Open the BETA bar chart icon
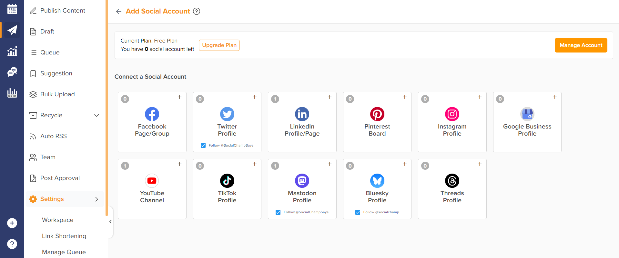Viewport: 619px width, 258px height. click(x=12, y=93)
